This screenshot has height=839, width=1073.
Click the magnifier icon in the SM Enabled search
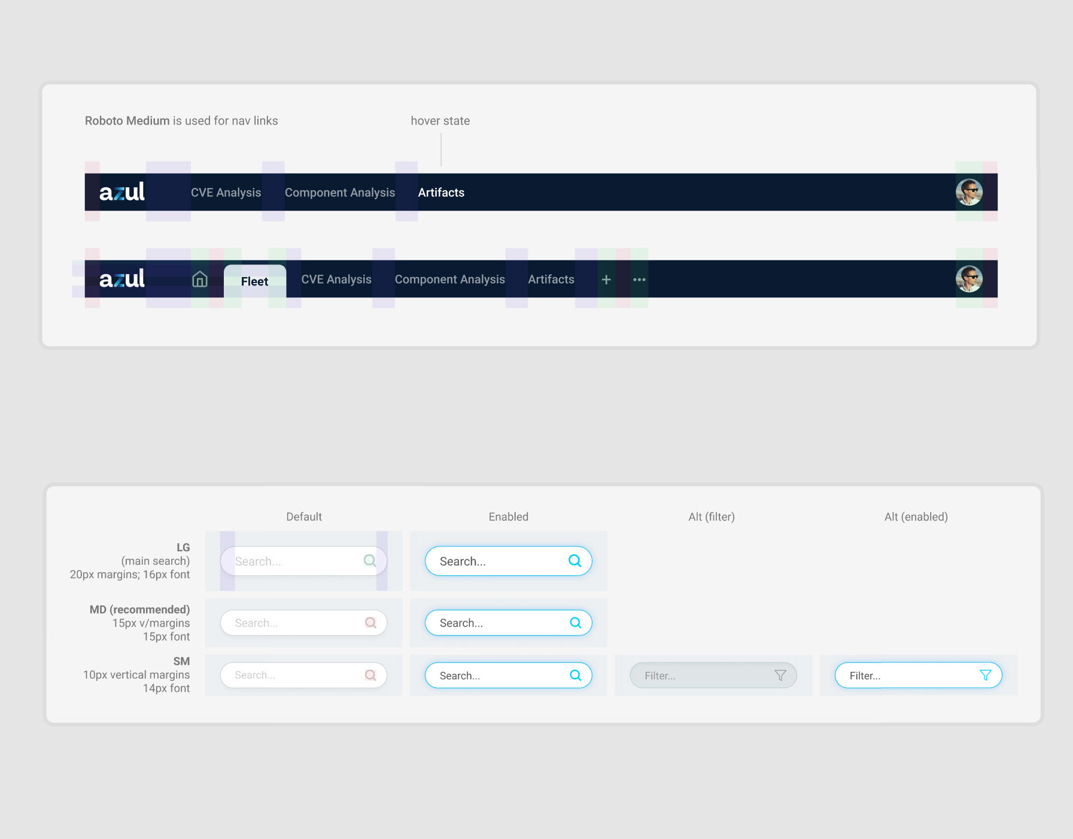[575, 675]
